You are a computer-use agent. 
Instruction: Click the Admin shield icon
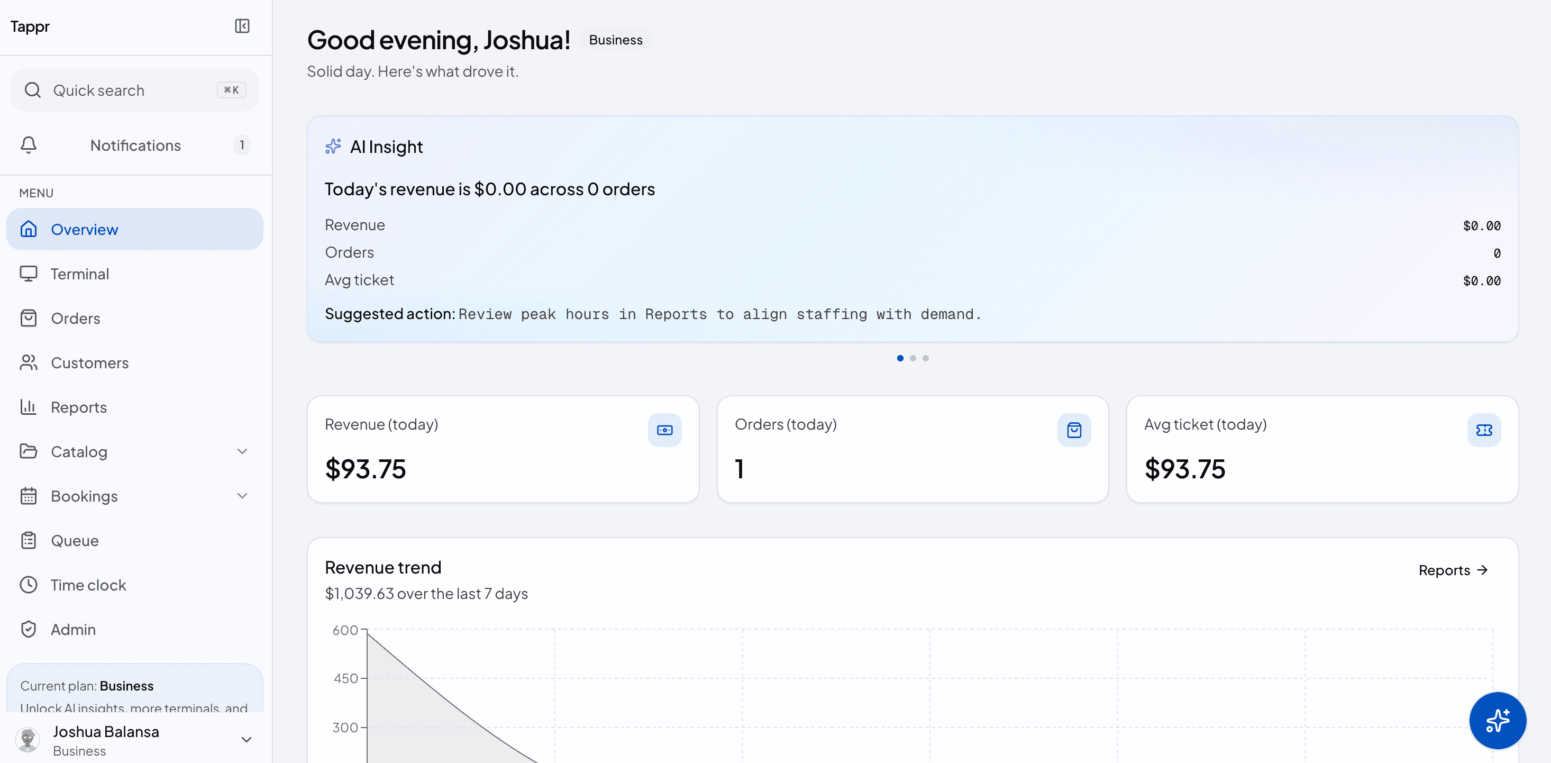[28, 629]
